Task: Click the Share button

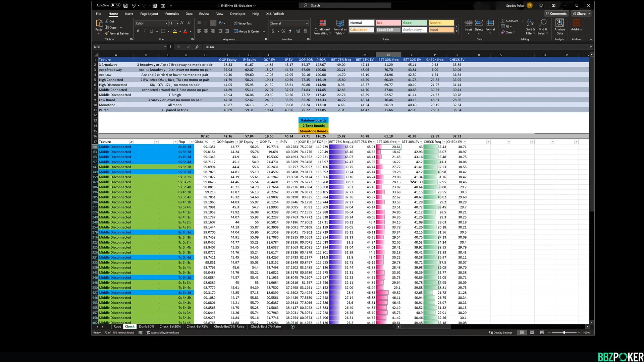Action: click(581, 13)
